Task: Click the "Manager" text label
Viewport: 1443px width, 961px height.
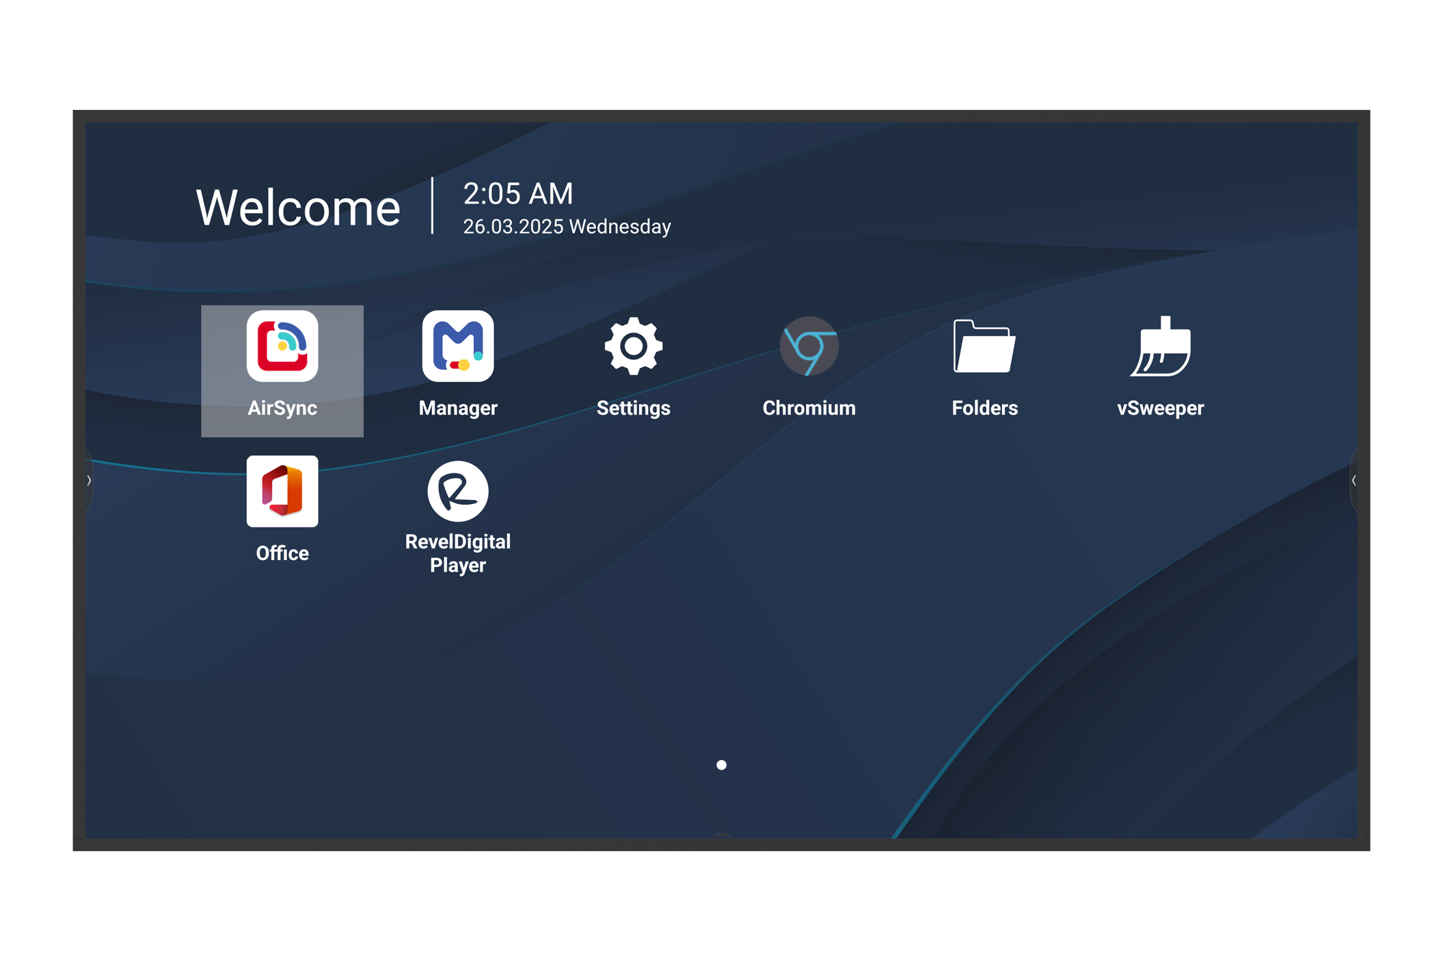Action: click(x=458, y=408)
